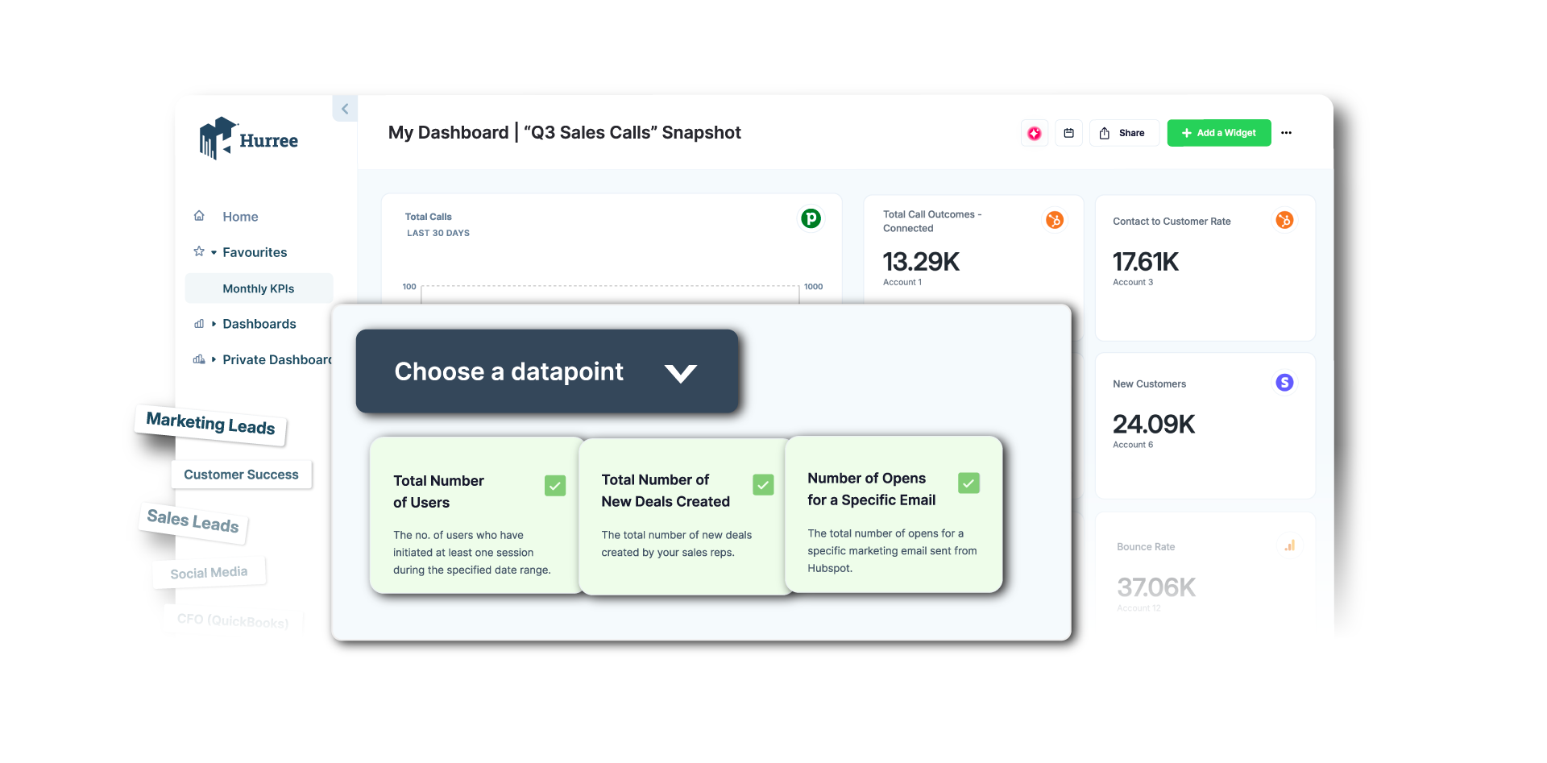Screen dimensions: 1547x763
Task: Click Account 6 label under New Customers
Action: click(1133, 445)
